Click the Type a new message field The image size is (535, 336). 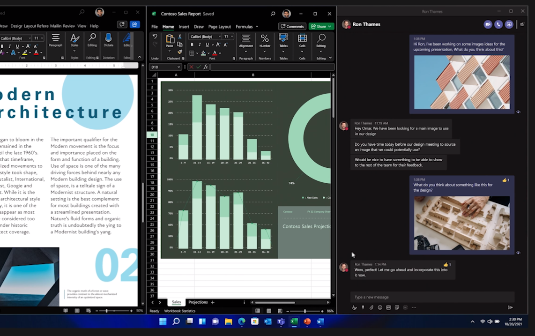click(431, 297)
